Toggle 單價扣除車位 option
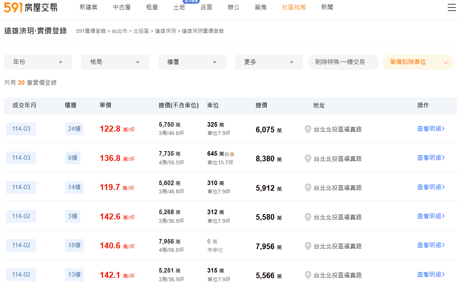The width and height of the screenshot is (458, 288). (418, 62)
